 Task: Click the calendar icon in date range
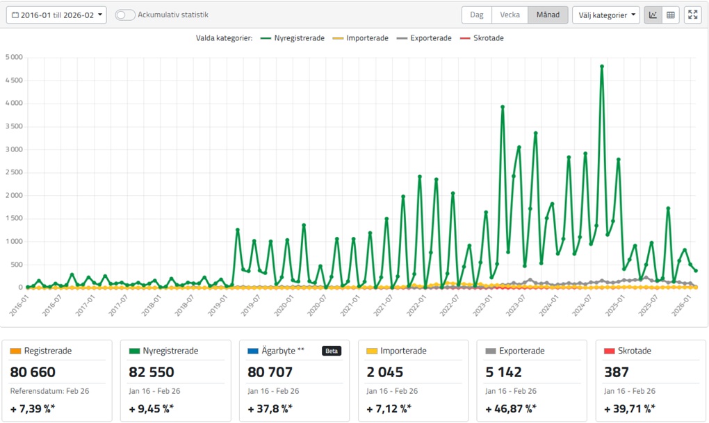point(15,15)
